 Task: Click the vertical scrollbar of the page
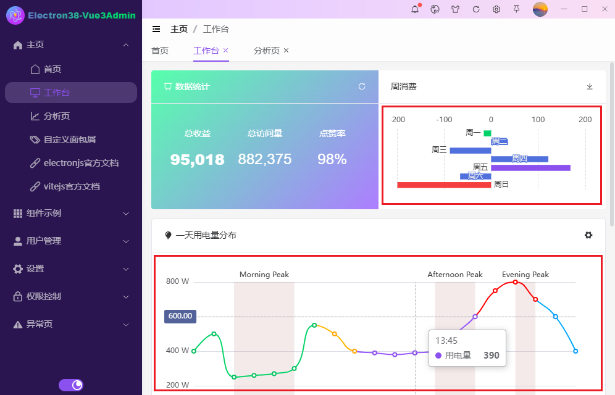click(x=612, y=144)
